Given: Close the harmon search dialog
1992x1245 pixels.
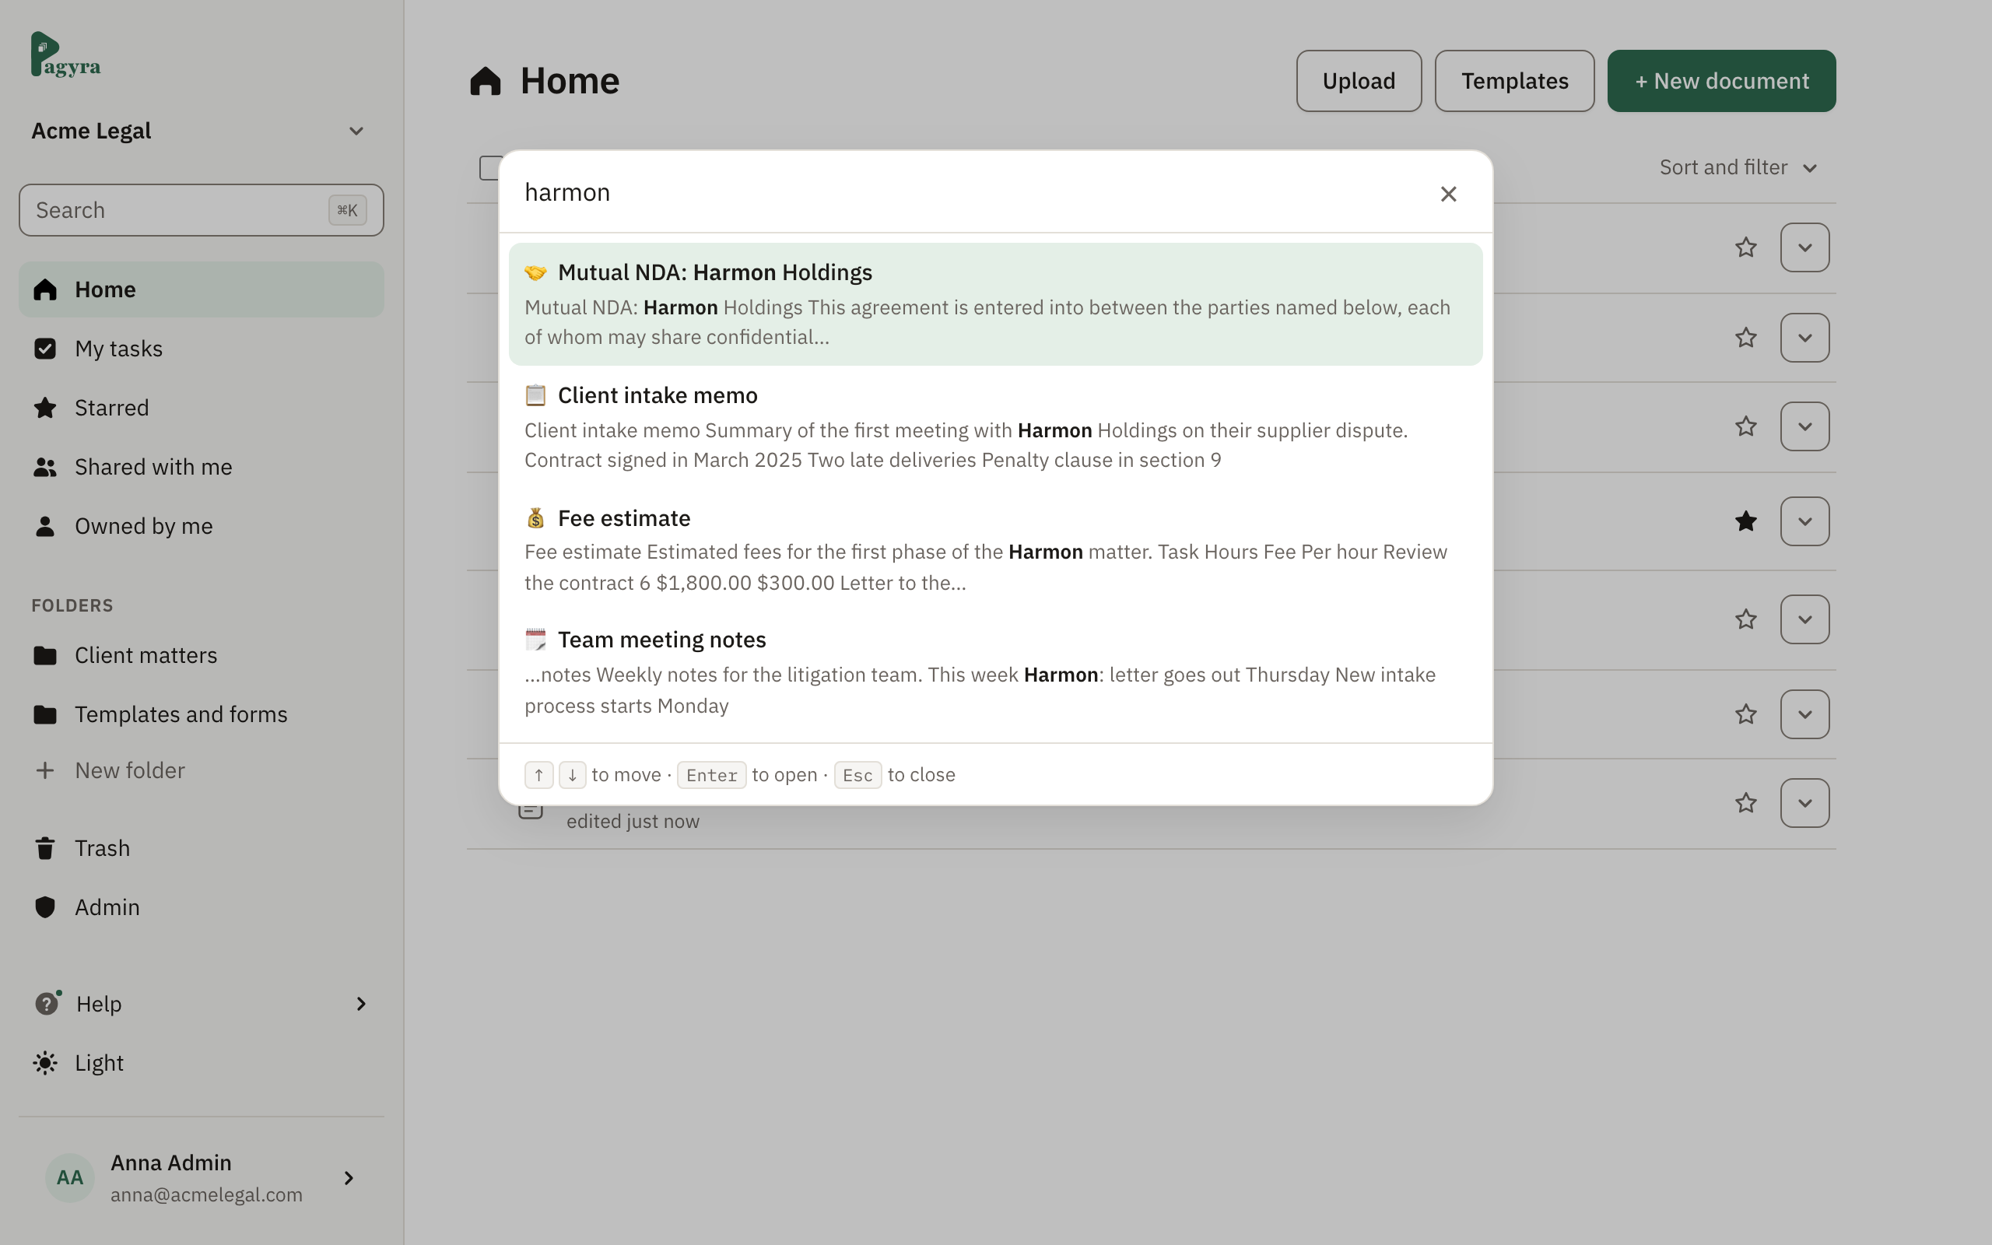Looking at the screenshot, I should pos(1448,194).
